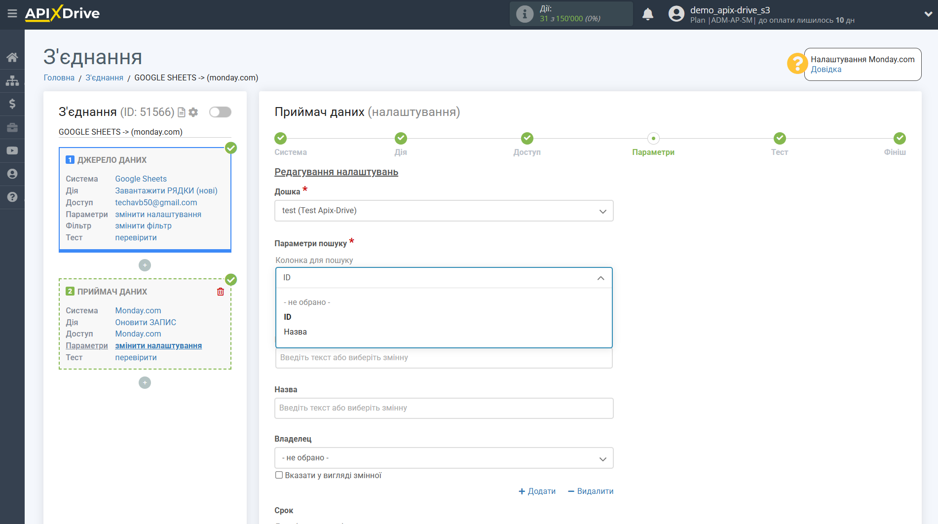
Task: Collapse the search column ID dropdown
Action: [x=444, y=278]
